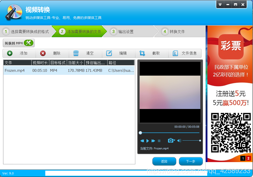The width and height of the screenshot is (253, 177).
Task: Click the 目标格式 column header
Action: click(58, 63)
